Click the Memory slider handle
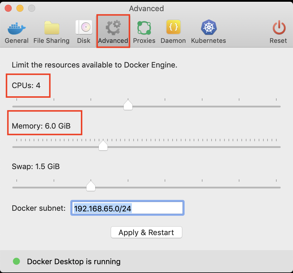293x273 pixels. coord(103,145)
